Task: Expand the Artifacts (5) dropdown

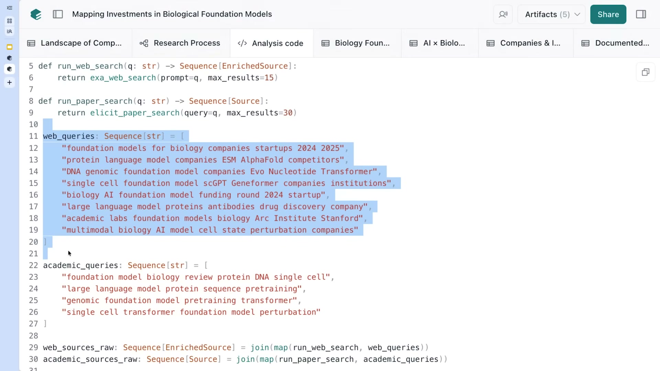Action: 551,14
